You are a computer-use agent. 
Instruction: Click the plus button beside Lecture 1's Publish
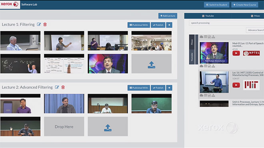[x=169, y=25]
